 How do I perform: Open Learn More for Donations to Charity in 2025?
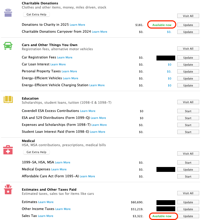pos(77,25)
